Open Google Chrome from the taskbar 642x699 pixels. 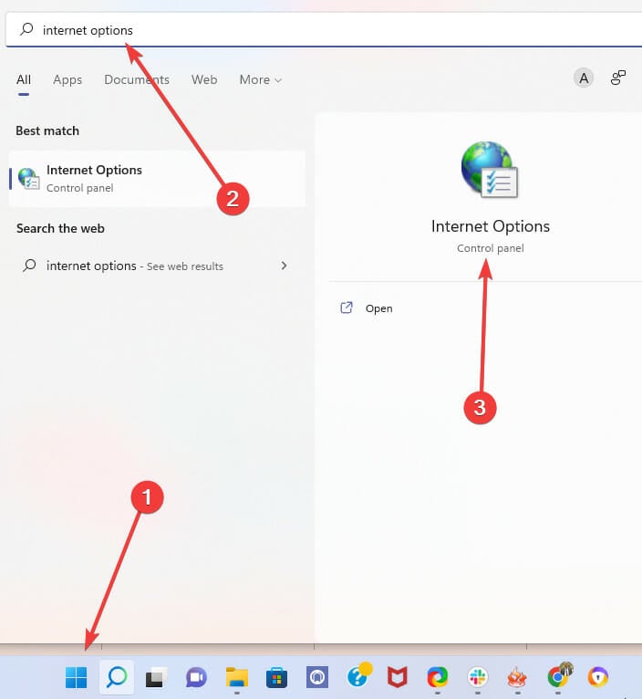tap(559, 675)
